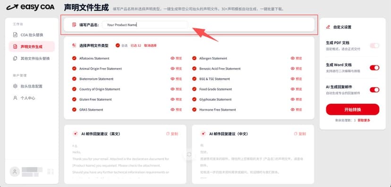This screenshot has width=391, height=187.
Task: Open 抬头信息配置 settings page
Action: (32, 86)
